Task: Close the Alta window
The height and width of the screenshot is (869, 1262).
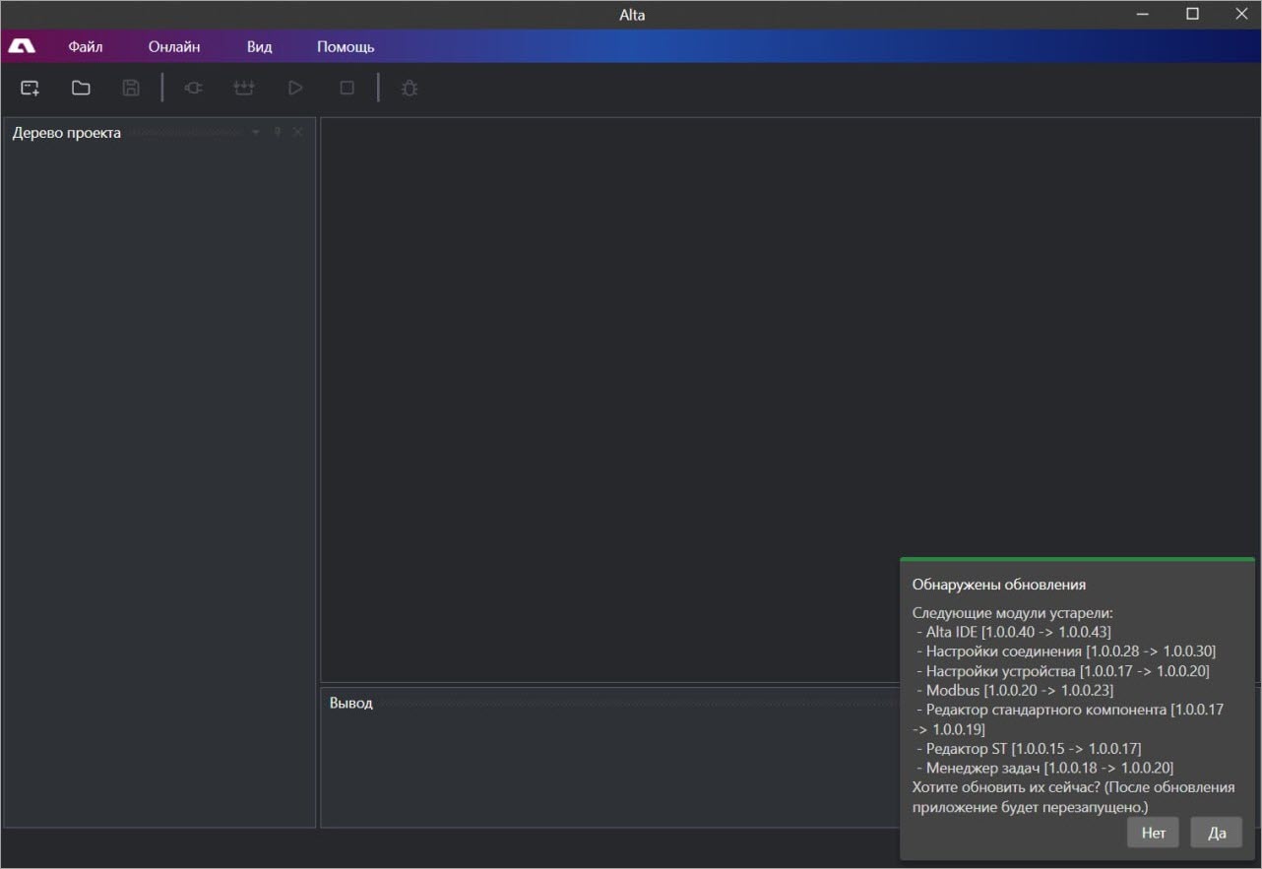Action: pos(1240,14)
